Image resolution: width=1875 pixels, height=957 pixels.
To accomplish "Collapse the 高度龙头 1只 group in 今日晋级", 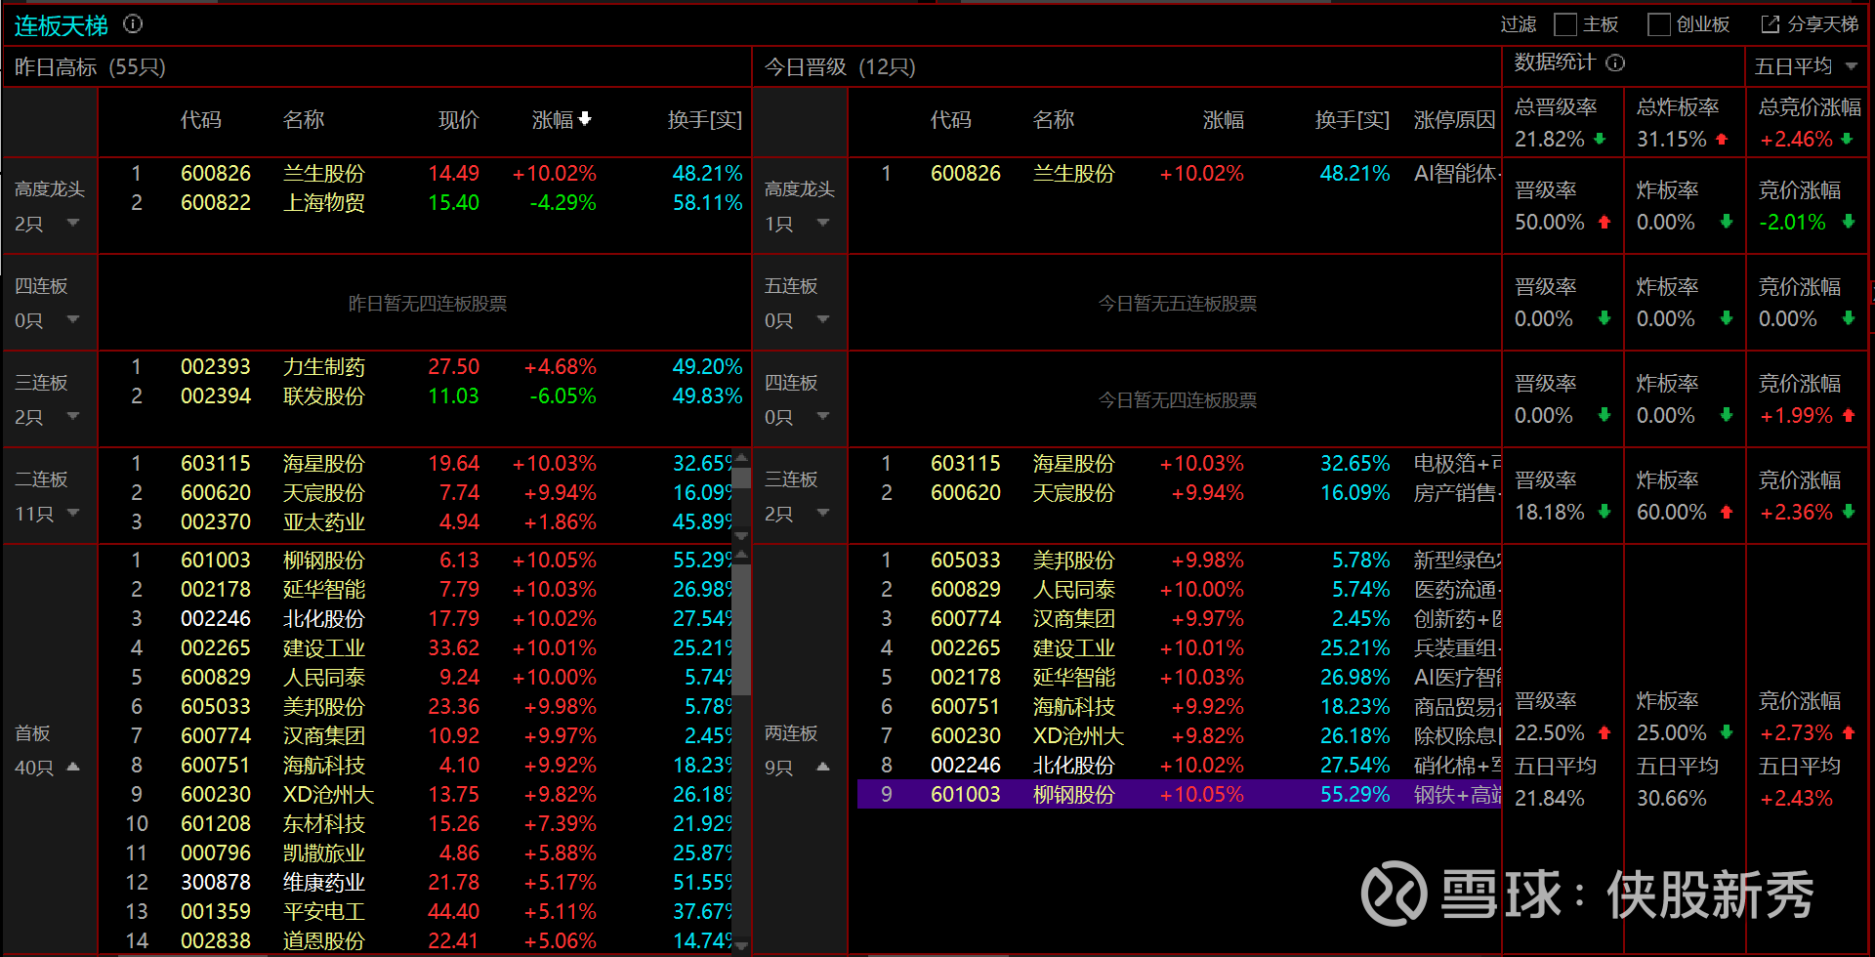I will 823,224.
